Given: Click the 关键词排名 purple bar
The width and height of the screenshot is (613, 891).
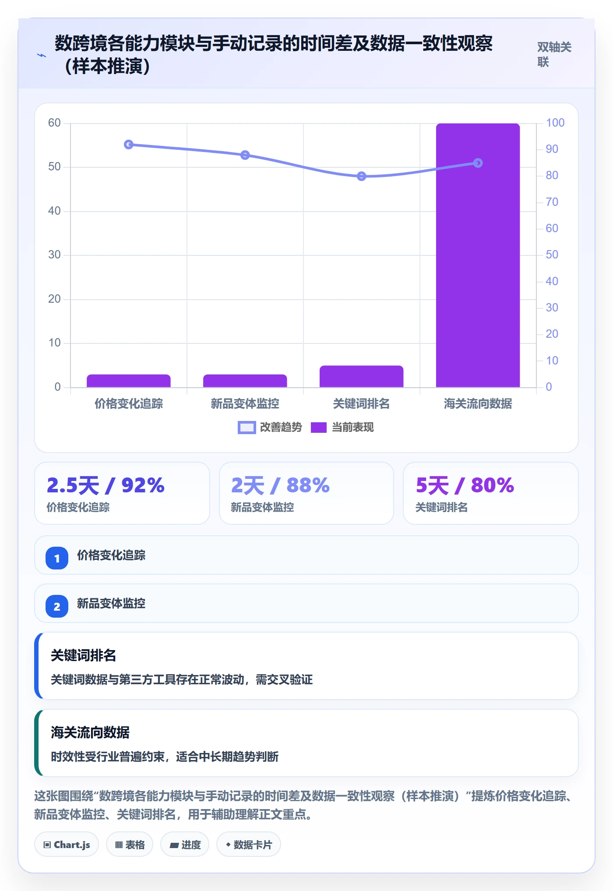Looking at the screenshot, I should pyautogui.click(x=361, y=376).
